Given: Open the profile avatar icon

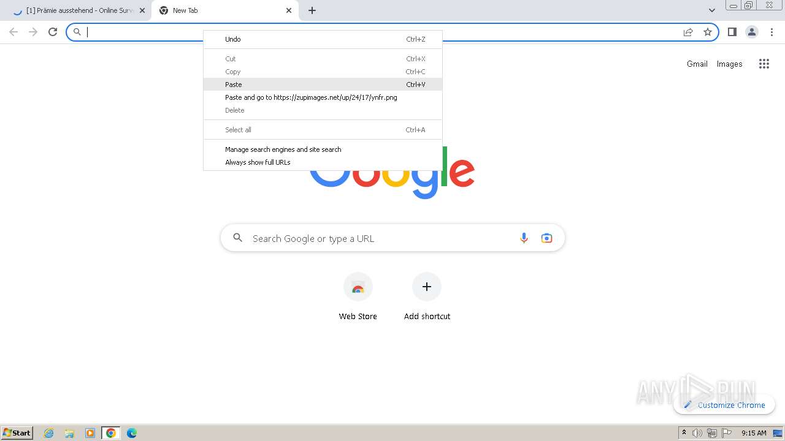Looking at the screenshot, I should coord(752,32).
